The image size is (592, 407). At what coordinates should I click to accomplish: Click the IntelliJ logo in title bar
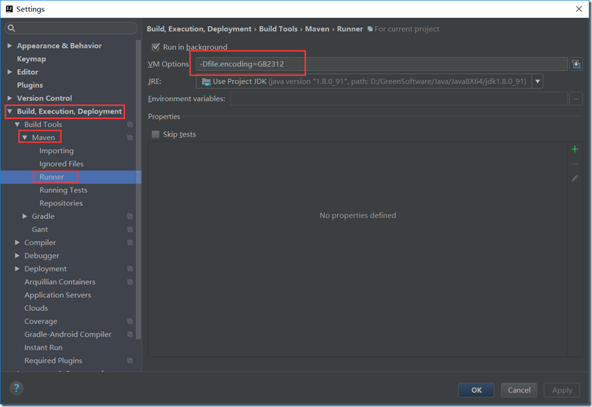pos(9,9)
